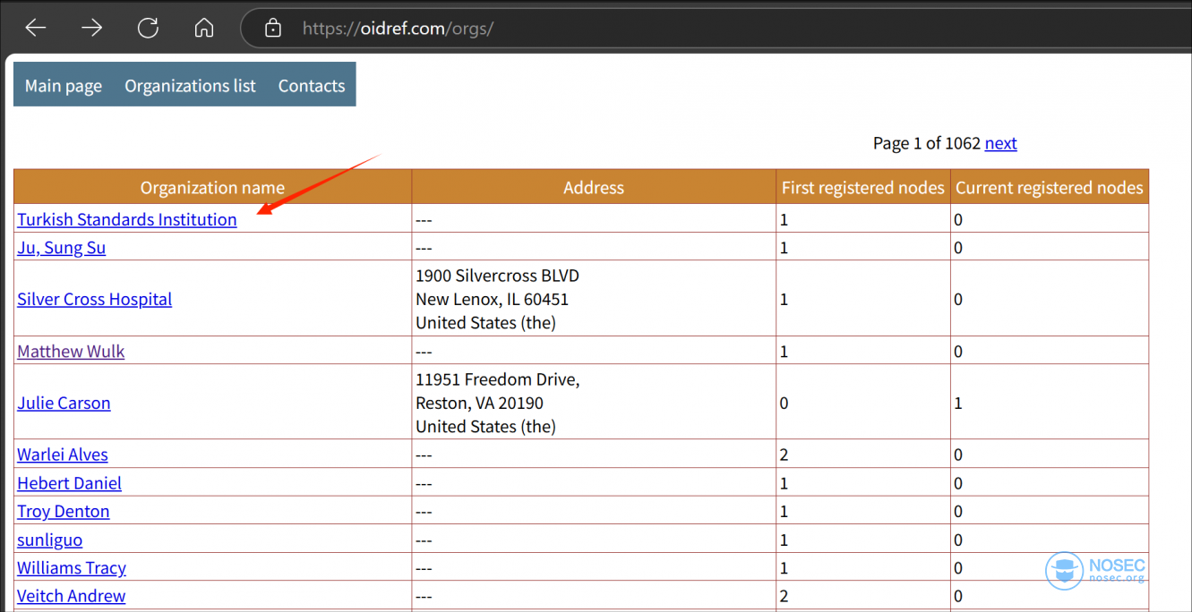
Task: Select the address line Reston, VA 20190
Action: [479, 403]
